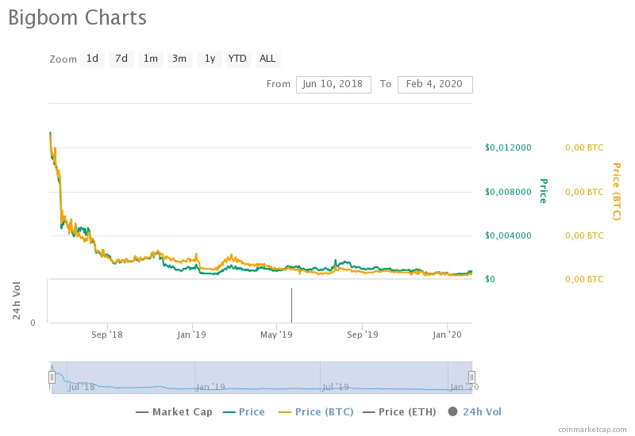Click the $0 price axis label
Screen dimensions: 635x436
coord(490,279)
